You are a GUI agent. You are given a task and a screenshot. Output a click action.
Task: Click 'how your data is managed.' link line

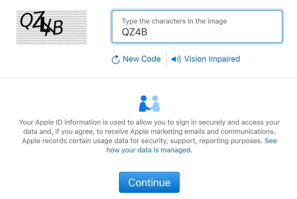tap(149, 150)
